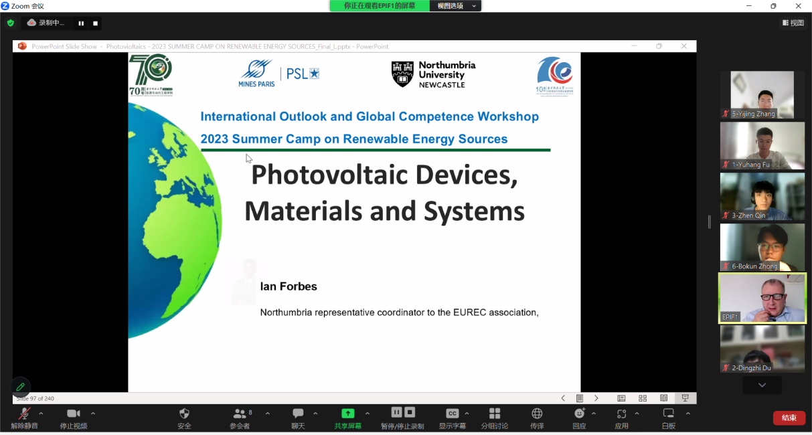Open the 安全 security shield icon
Screen dimensions: 812x435
click(184, 414)
